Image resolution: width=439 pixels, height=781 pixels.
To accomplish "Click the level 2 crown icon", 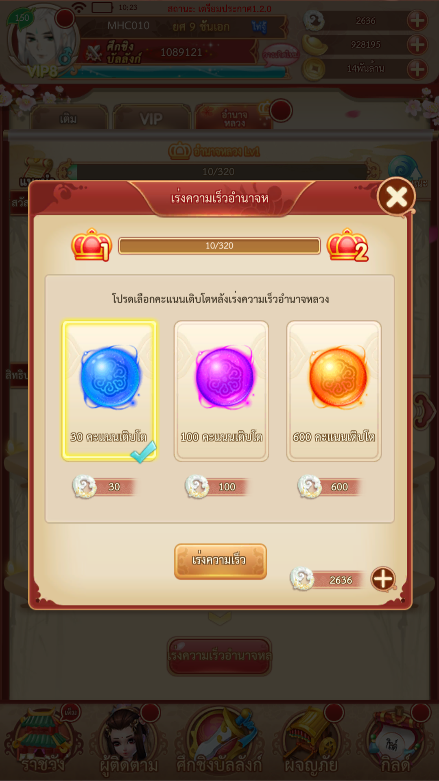I will coord(347,245).
